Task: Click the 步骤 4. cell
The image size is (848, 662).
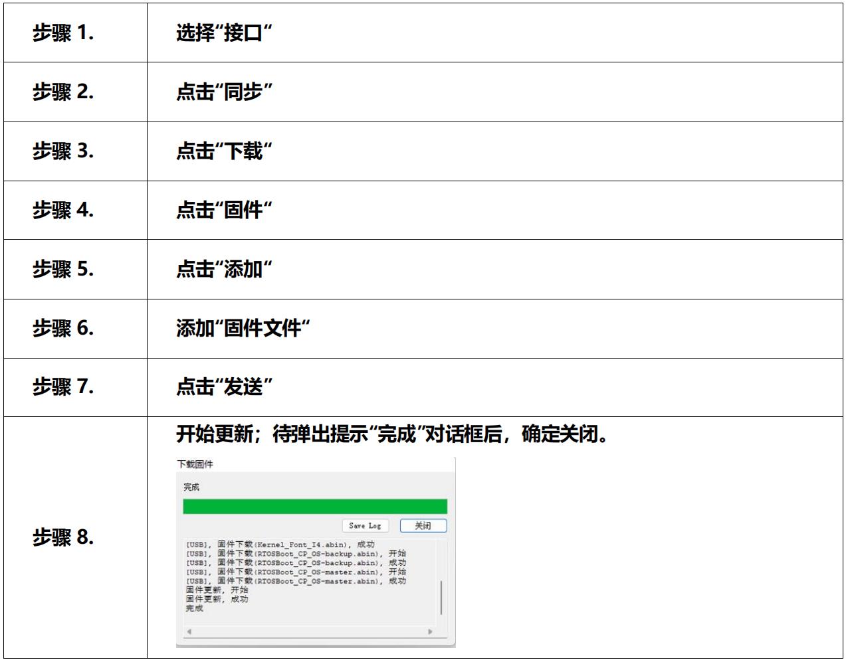Action: pyautogui.click(x=75, y=210)
